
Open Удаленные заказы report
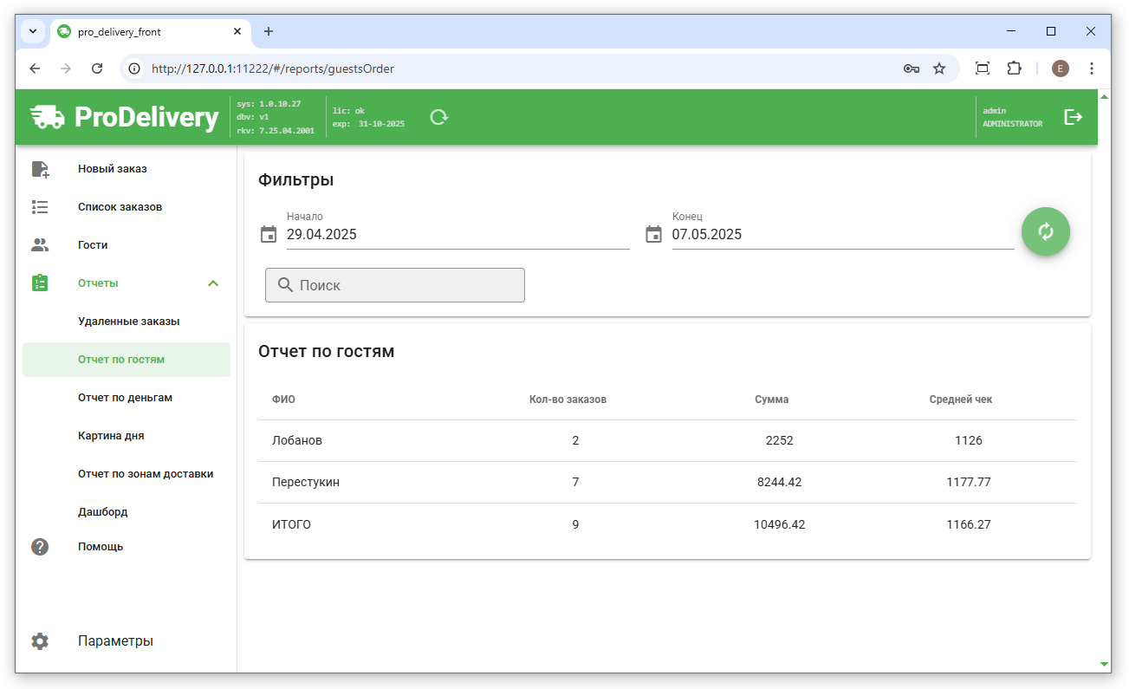click(128, 322)
